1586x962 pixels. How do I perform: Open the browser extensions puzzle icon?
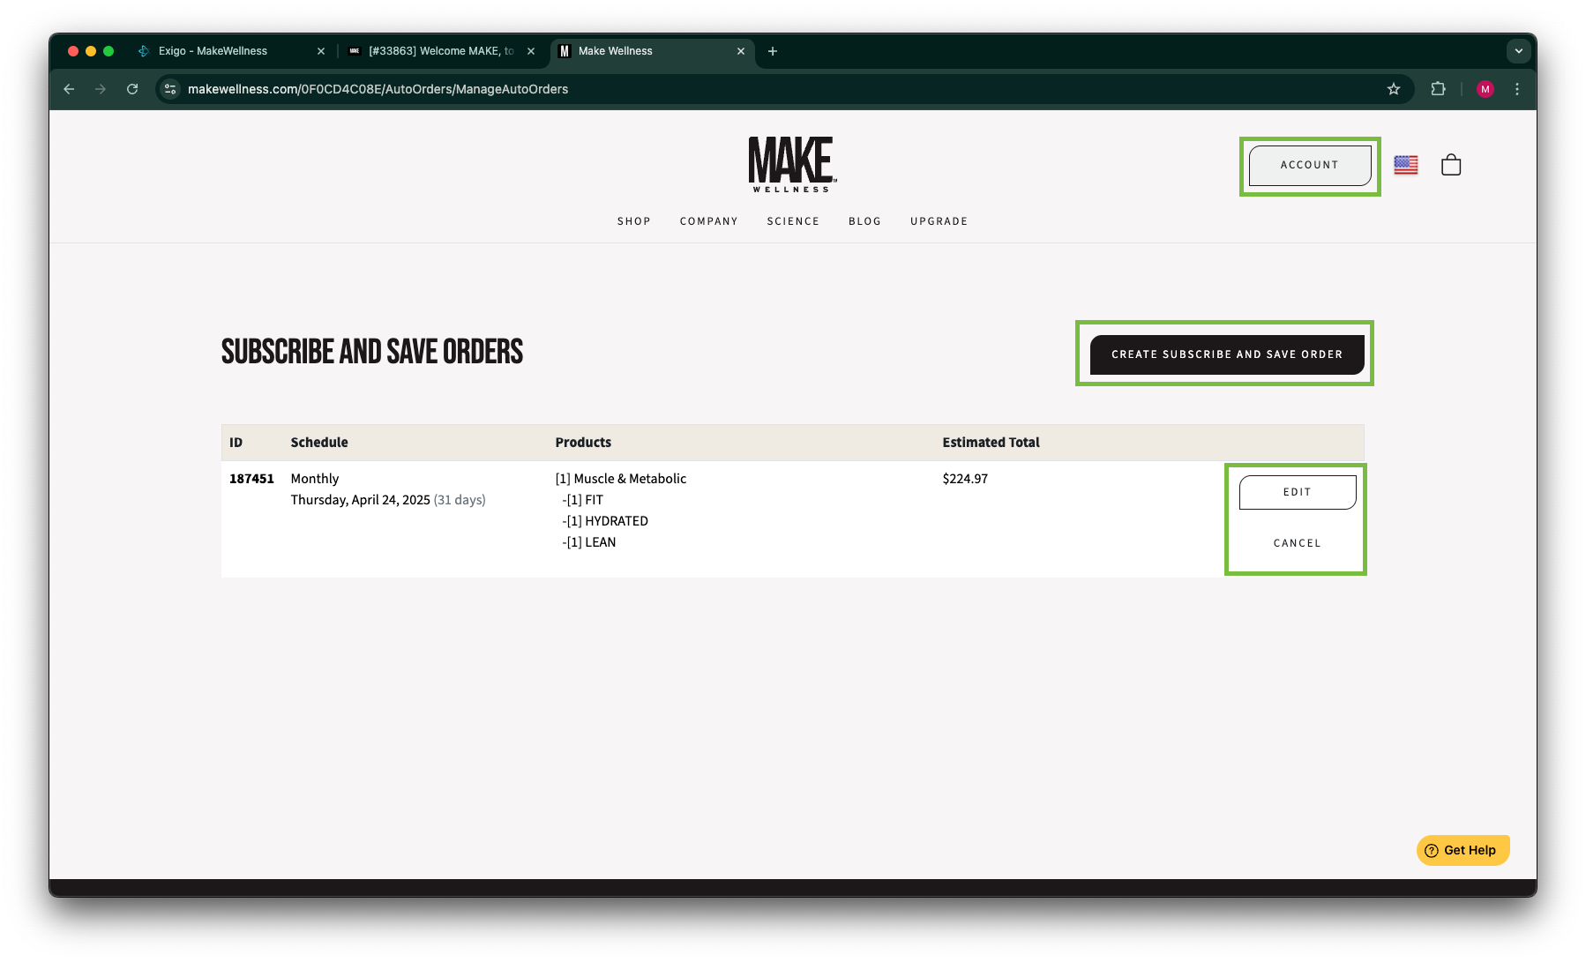1439,89
